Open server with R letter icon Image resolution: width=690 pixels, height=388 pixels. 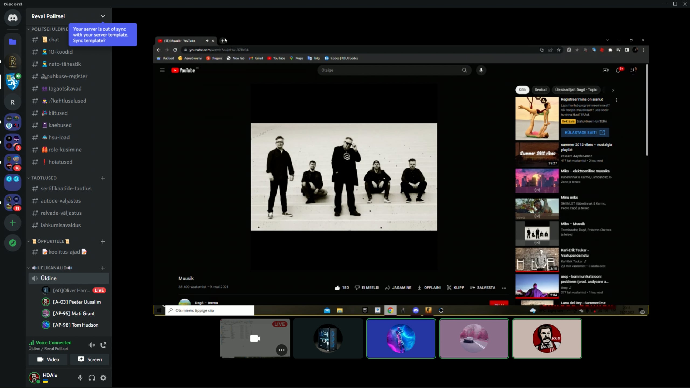click(13, 102)
